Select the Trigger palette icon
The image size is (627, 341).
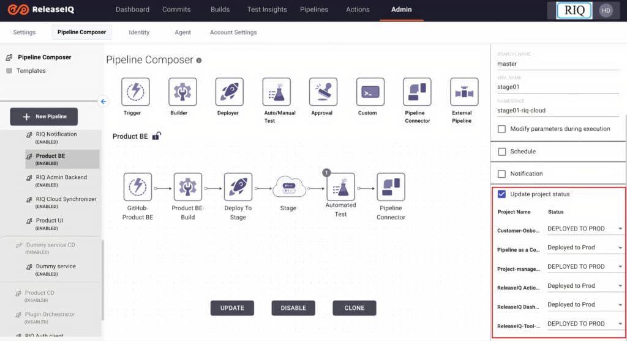[135, 92]
